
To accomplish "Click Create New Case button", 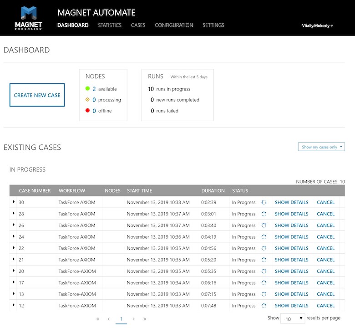I will click(37, 95).
